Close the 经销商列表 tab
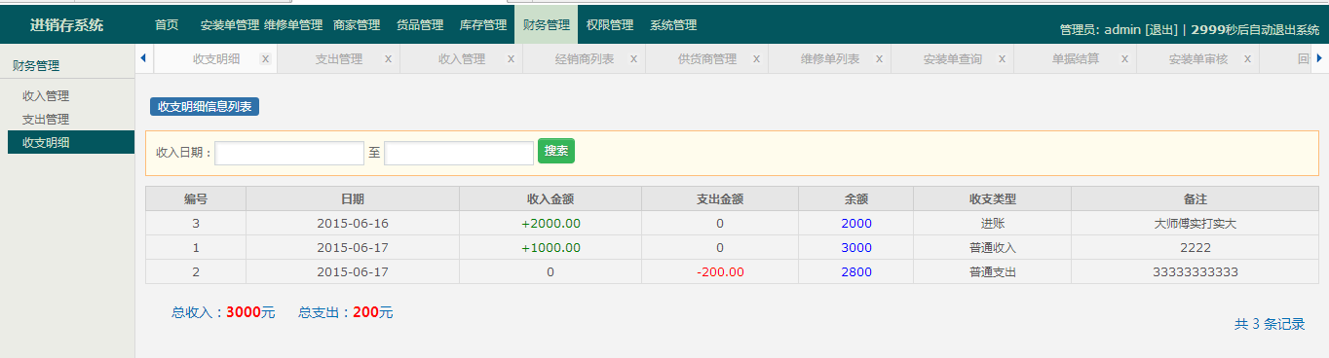Screen dimensions: 1329x358 coord(633,59)
